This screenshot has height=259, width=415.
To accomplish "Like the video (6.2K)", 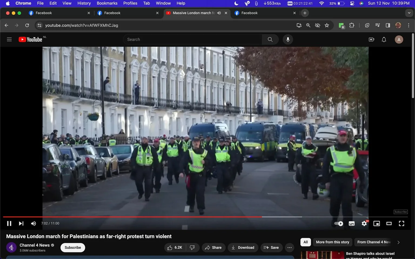I will (175, 247).
